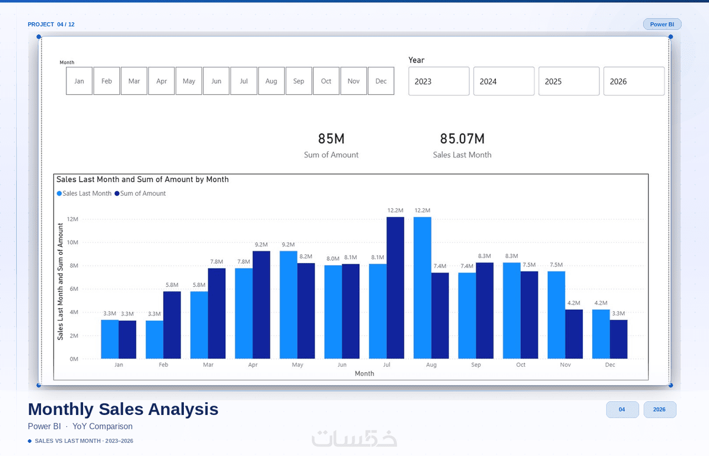This screenshot has width=709, height=456.
Task: Click the 85.07M Sales Last Month card value
Action: [x=462, y=139]
